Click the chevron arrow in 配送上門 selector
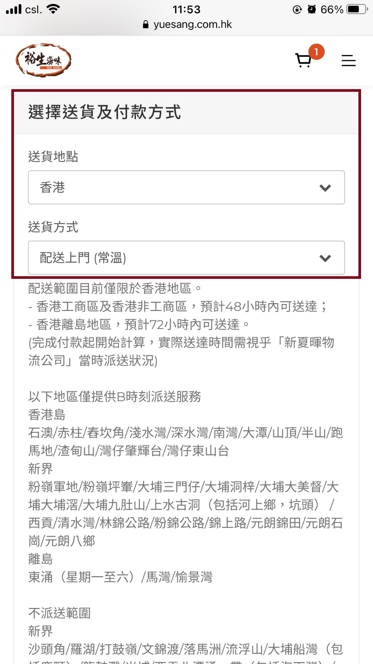Viewport: 373px width, 664px height. pyautogui.click(x=325, y=258)
